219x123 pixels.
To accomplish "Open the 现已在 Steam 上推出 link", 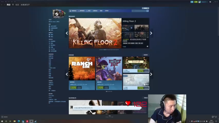I will [x=54, y=22].
